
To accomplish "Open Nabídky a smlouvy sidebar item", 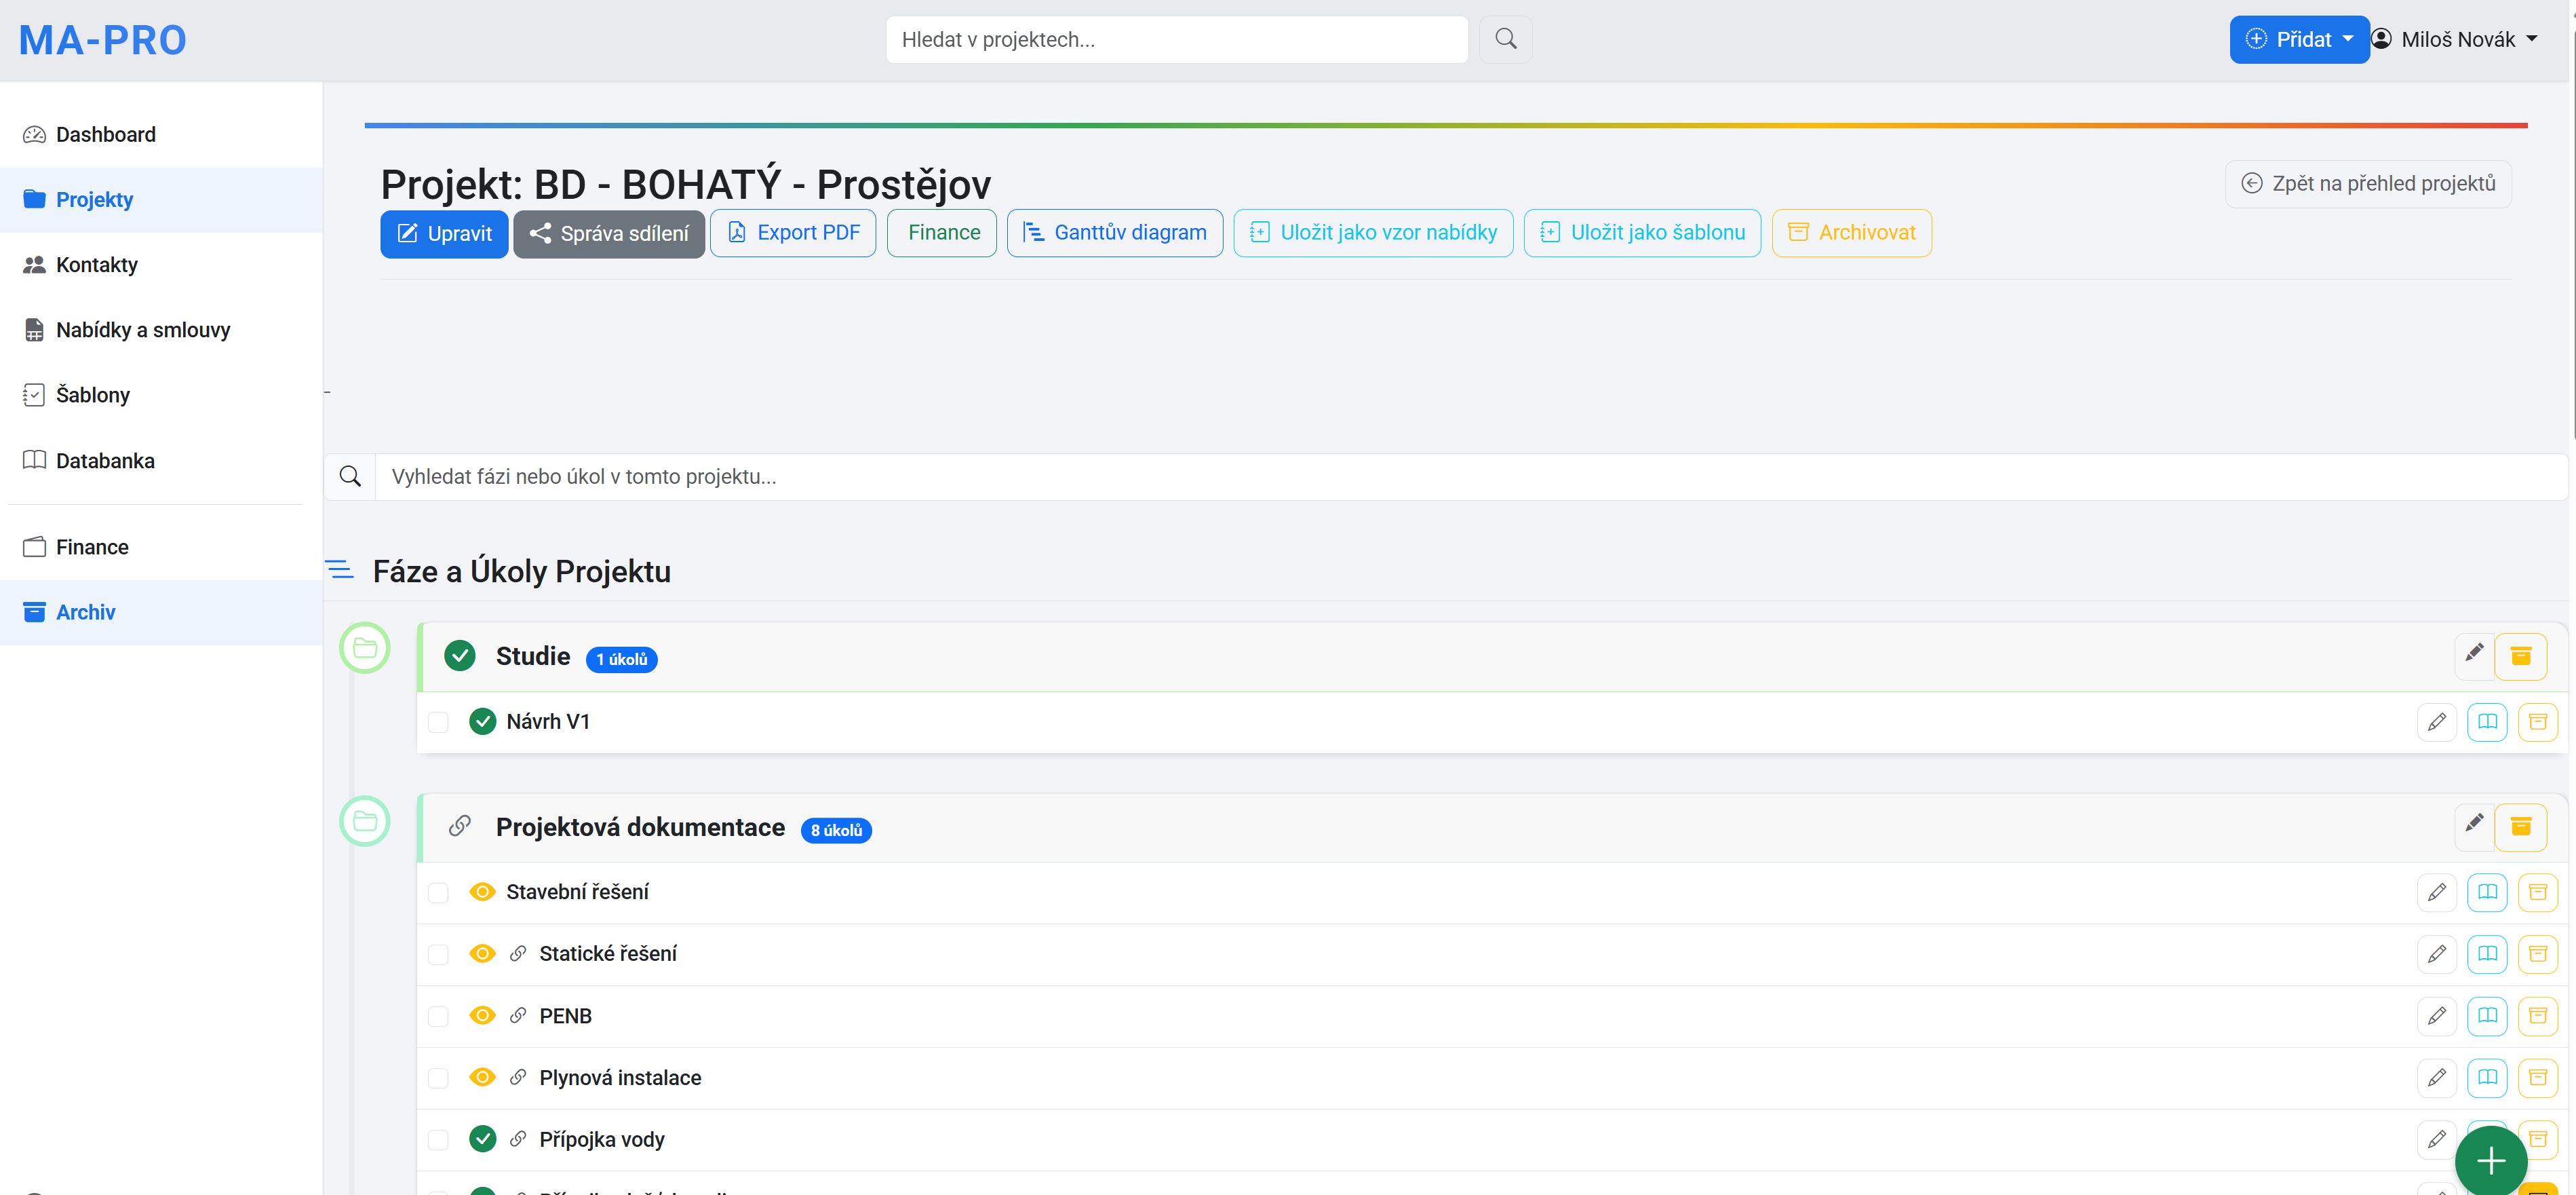I will coord(142,329).
